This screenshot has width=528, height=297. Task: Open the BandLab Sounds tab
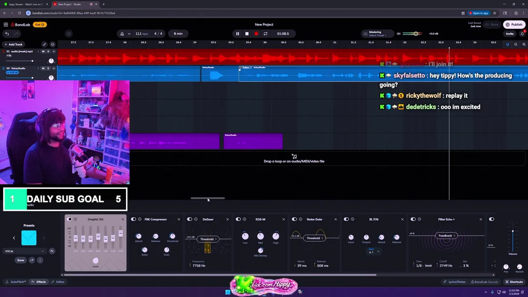tap(484, 282)
